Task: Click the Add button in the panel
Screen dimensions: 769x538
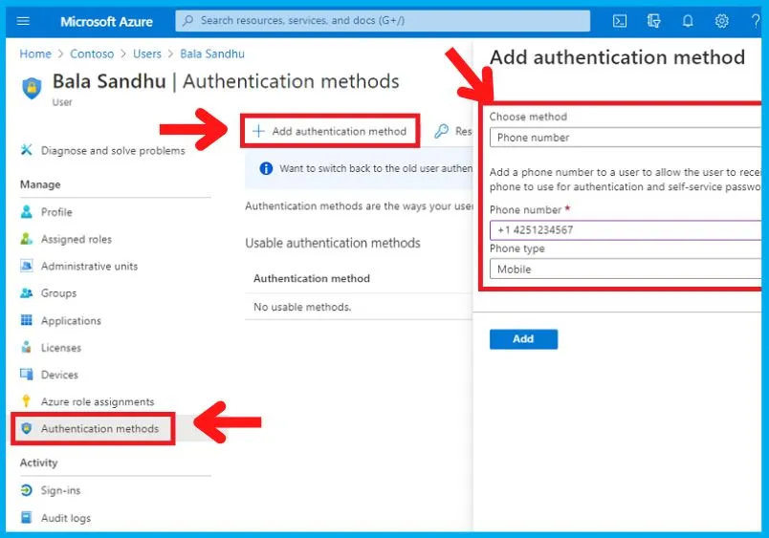Action: click(523, 339)
